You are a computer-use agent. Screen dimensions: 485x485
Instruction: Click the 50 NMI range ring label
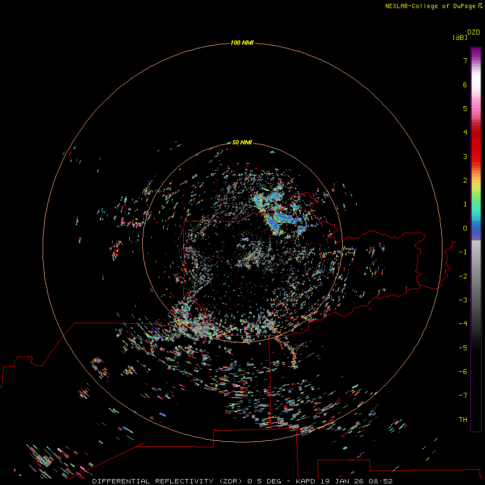pos(242,142)
